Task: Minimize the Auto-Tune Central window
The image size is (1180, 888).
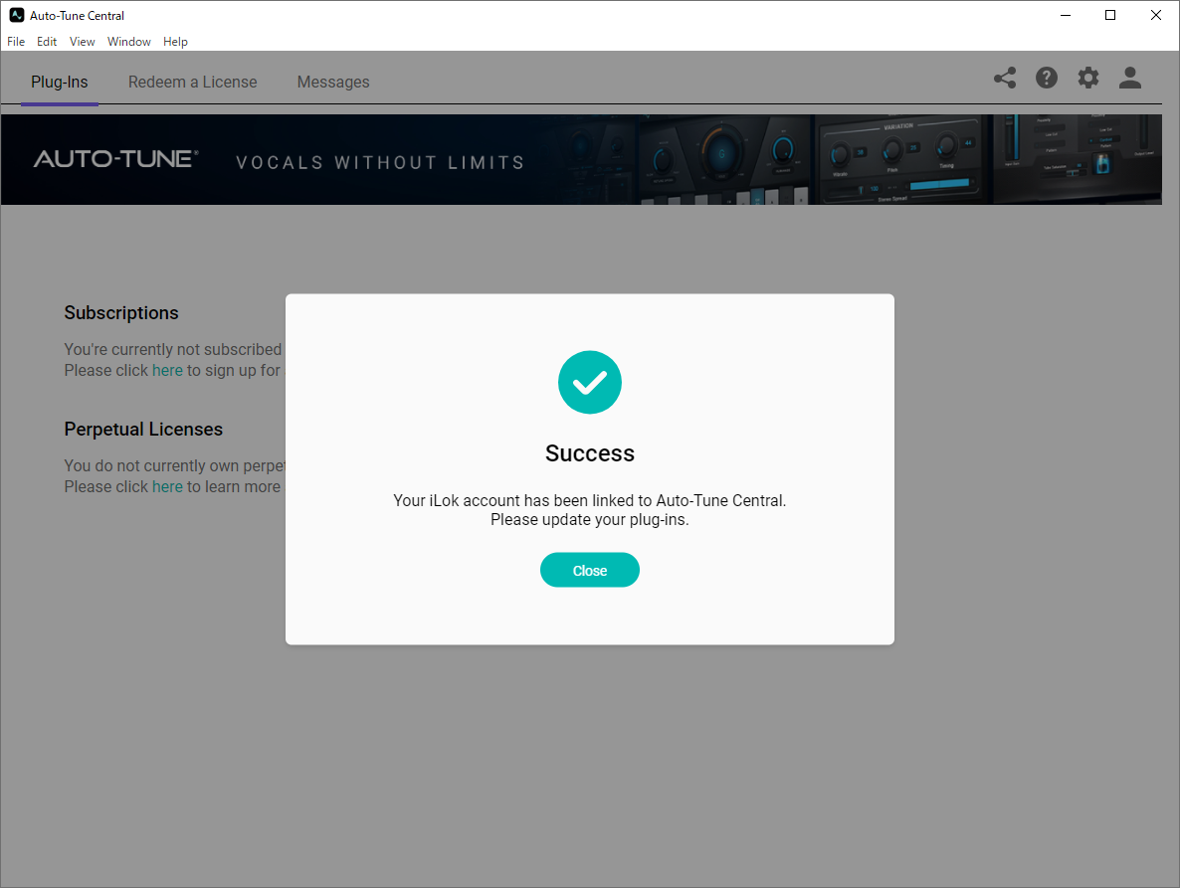Action: coord(1065,15)
